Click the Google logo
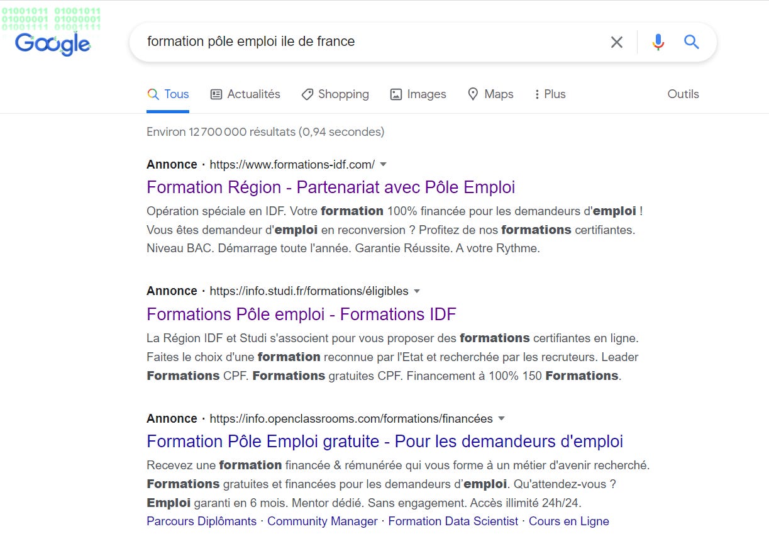Image resolution: width=769 pixels, height=546 pixels. pos(53,44)
